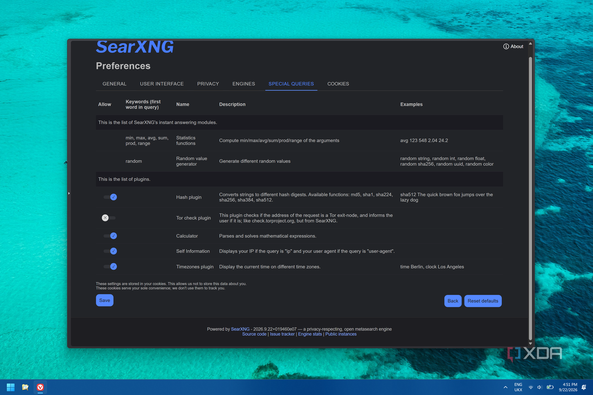593x395 pixels.
Task: Toggle the Timezones plugin switch
Action: pos(110,267)
